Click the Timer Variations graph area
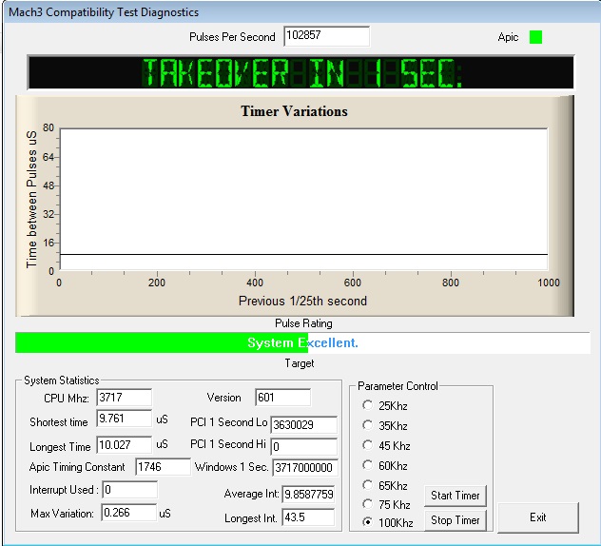The height and width of the screenshot is (546, 601). point(304,200)
